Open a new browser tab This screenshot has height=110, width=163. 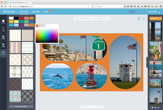(x=34, y=3)
